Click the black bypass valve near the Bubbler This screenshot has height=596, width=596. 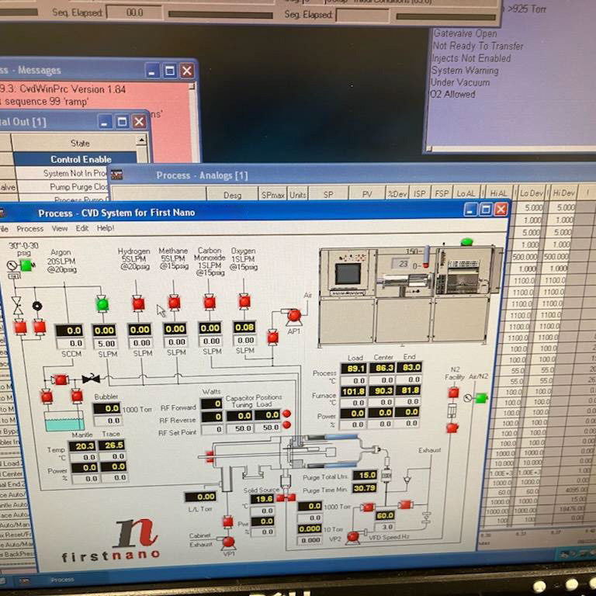91,379
